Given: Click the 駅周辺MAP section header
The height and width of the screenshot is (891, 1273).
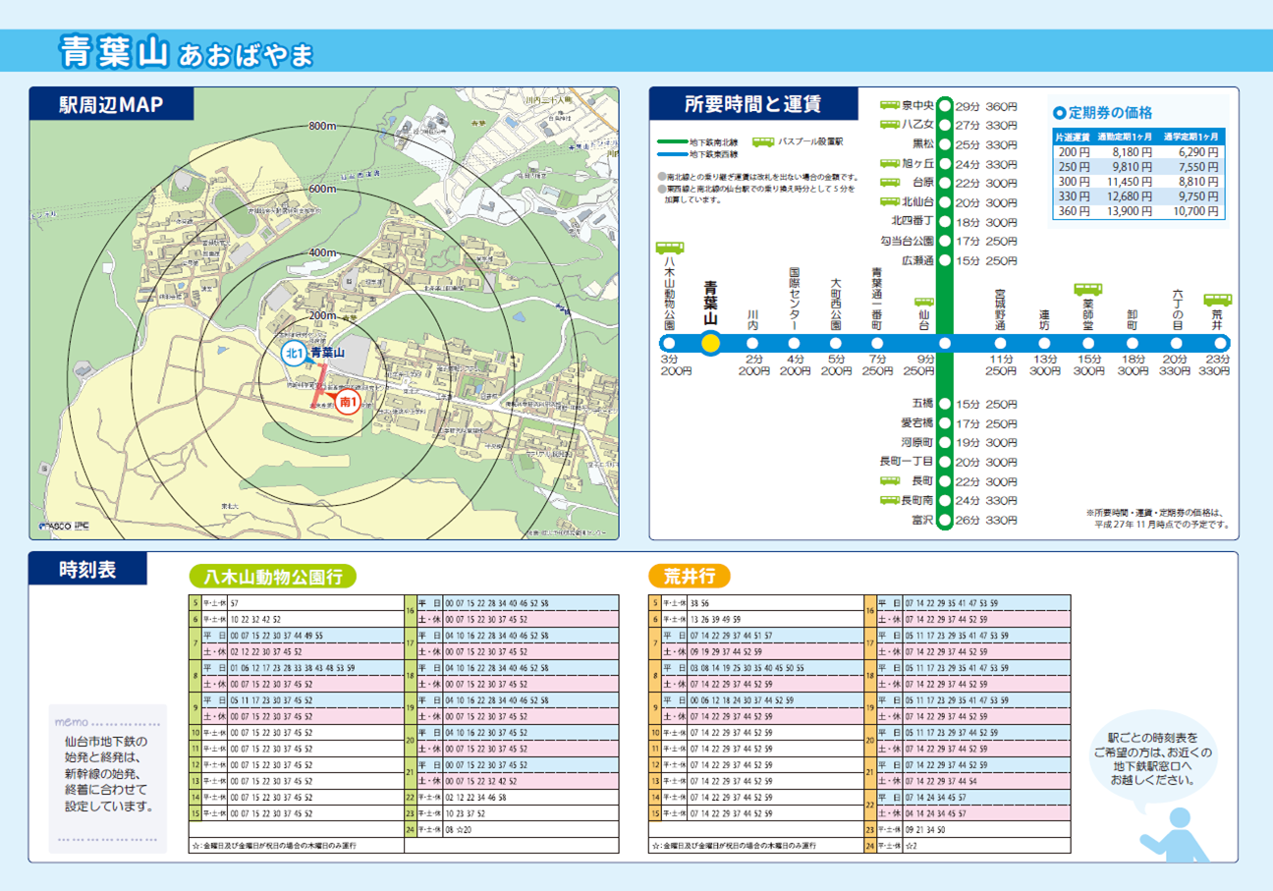Looking at the screenshot, I should click(x=111, y=103).
